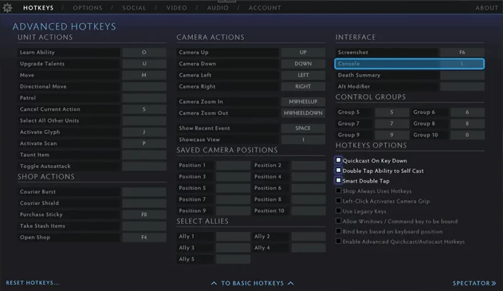This screenshot has width=503, height=291.
Task: Bind a key for Courier Burst
Action: pyautogui.click(x=144, y=192)
